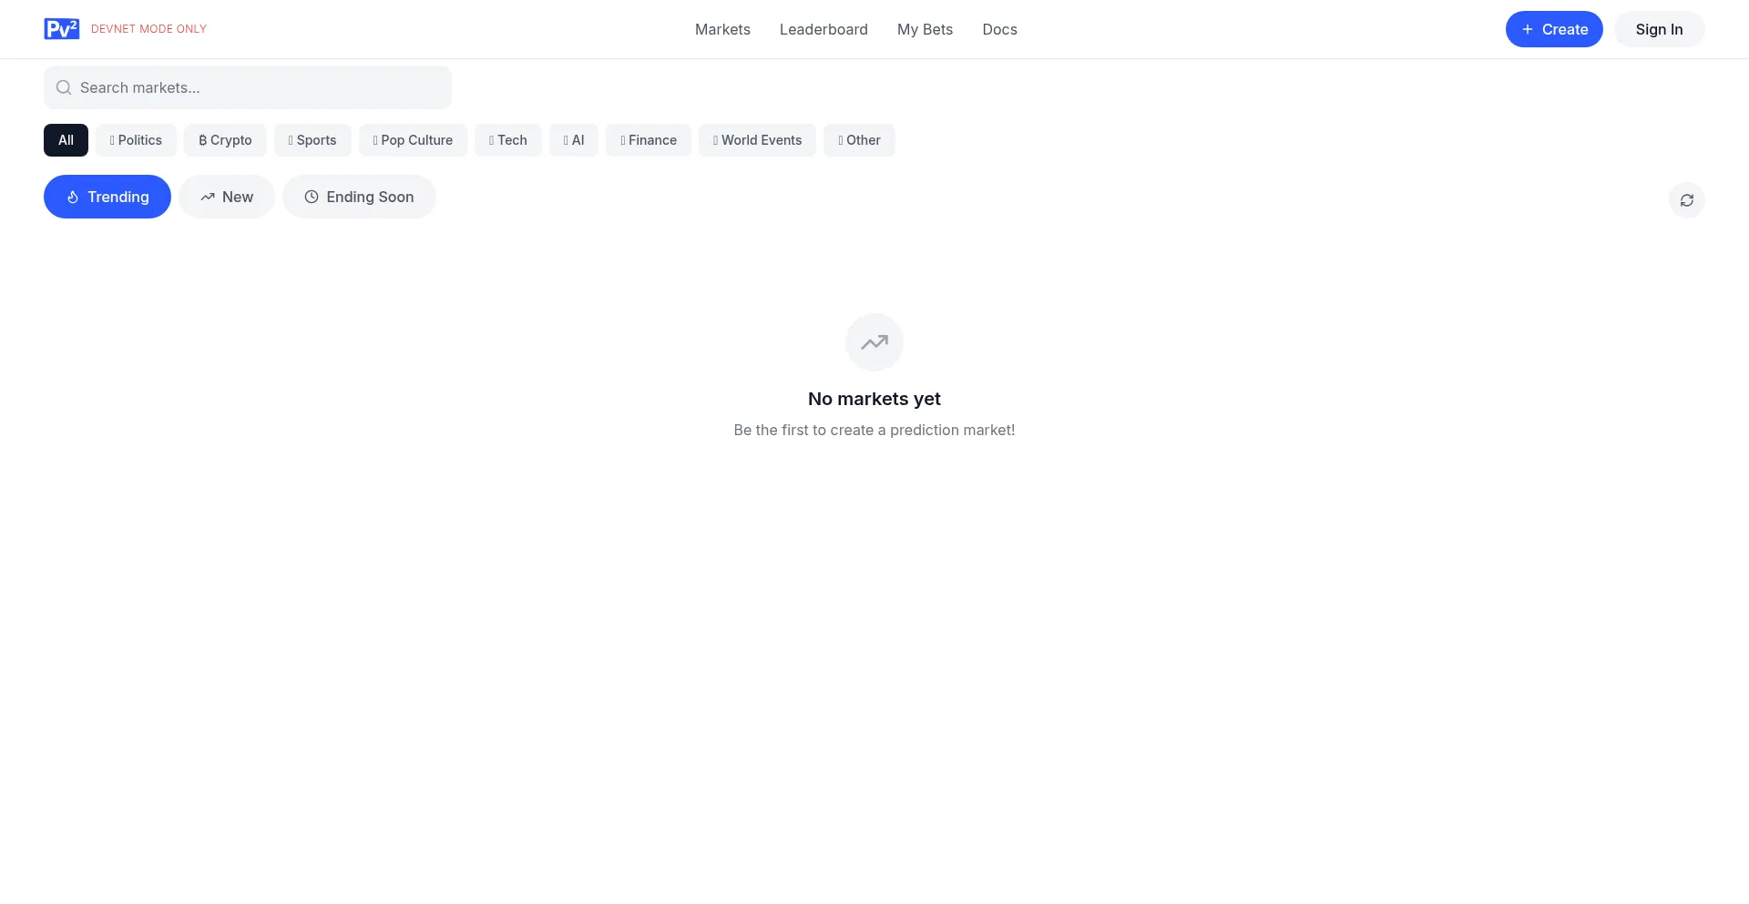Filter markets by Politics category
1749x904 pixels.
pos(136,140)
